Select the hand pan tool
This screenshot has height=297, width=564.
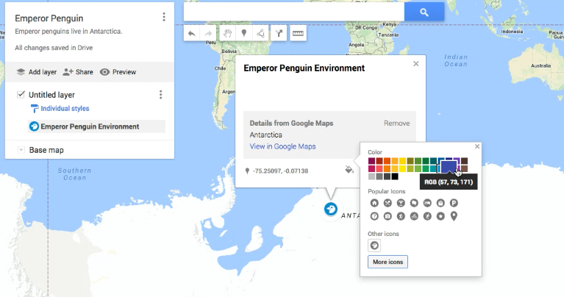pyautogui.click(x=228, y=33)
